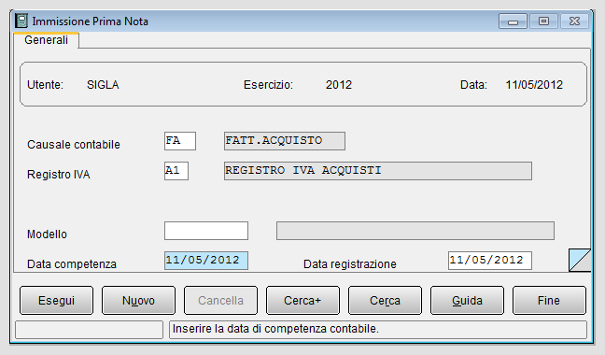Click the Cerca button
605x355 pixels.
coord(385,300)
